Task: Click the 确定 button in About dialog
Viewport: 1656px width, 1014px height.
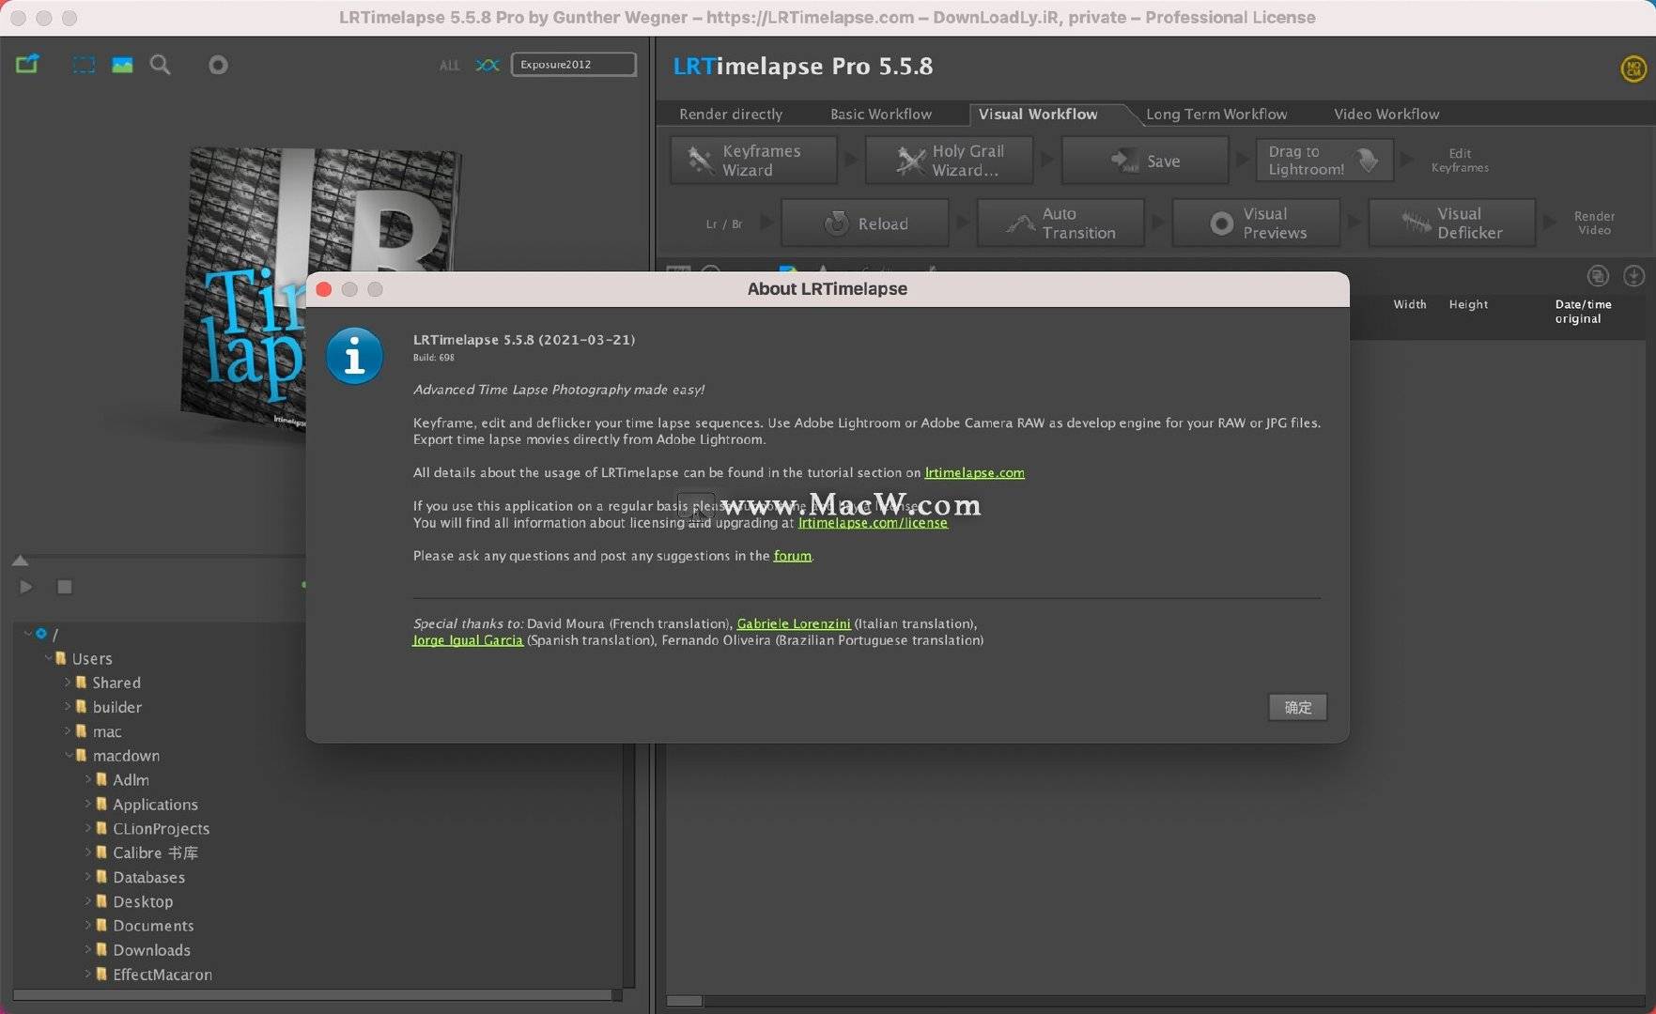Action: coord(1297,707)
